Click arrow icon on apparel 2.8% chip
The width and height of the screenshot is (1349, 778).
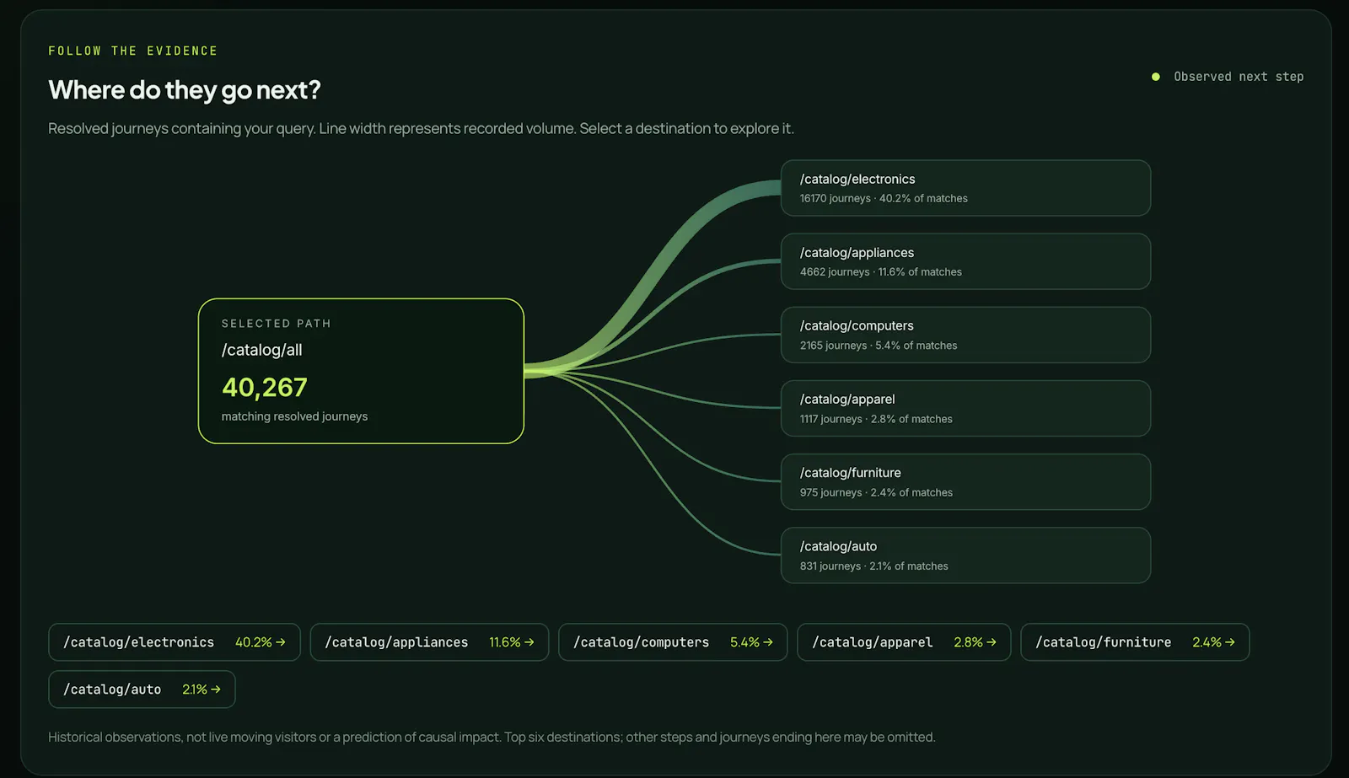[x=992, y=642]
